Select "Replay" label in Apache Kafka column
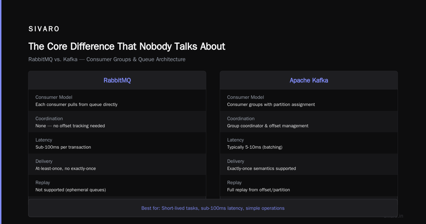 [234, 182]
